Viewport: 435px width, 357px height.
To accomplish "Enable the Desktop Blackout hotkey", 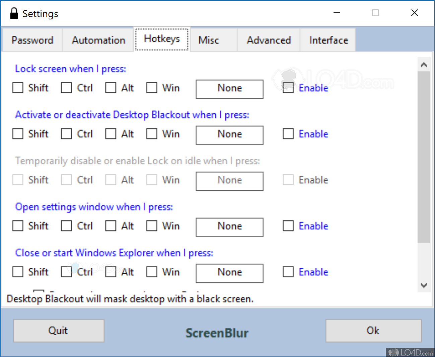I will tap(288, 133).
